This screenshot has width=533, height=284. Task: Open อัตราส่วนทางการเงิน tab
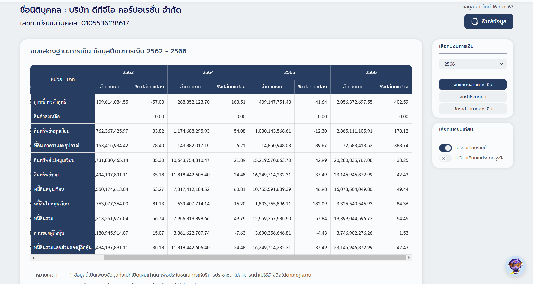point(472,109)
